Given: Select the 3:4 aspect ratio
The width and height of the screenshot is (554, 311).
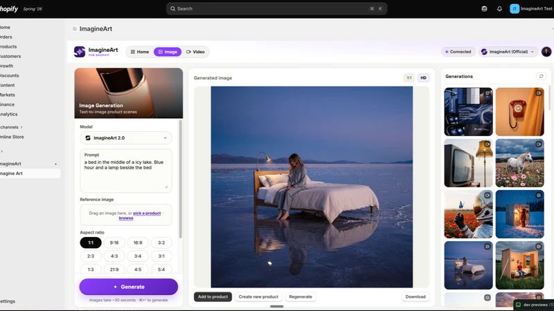Looking at the screenshot, I should (138, 256).
